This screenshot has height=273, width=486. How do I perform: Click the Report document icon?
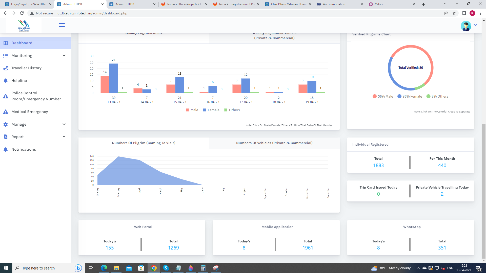click(6, 137)
